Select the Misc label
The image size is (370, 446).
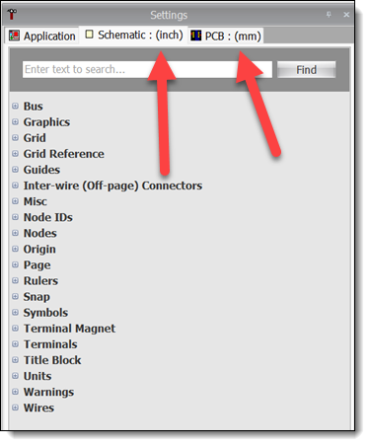(36, 201)
